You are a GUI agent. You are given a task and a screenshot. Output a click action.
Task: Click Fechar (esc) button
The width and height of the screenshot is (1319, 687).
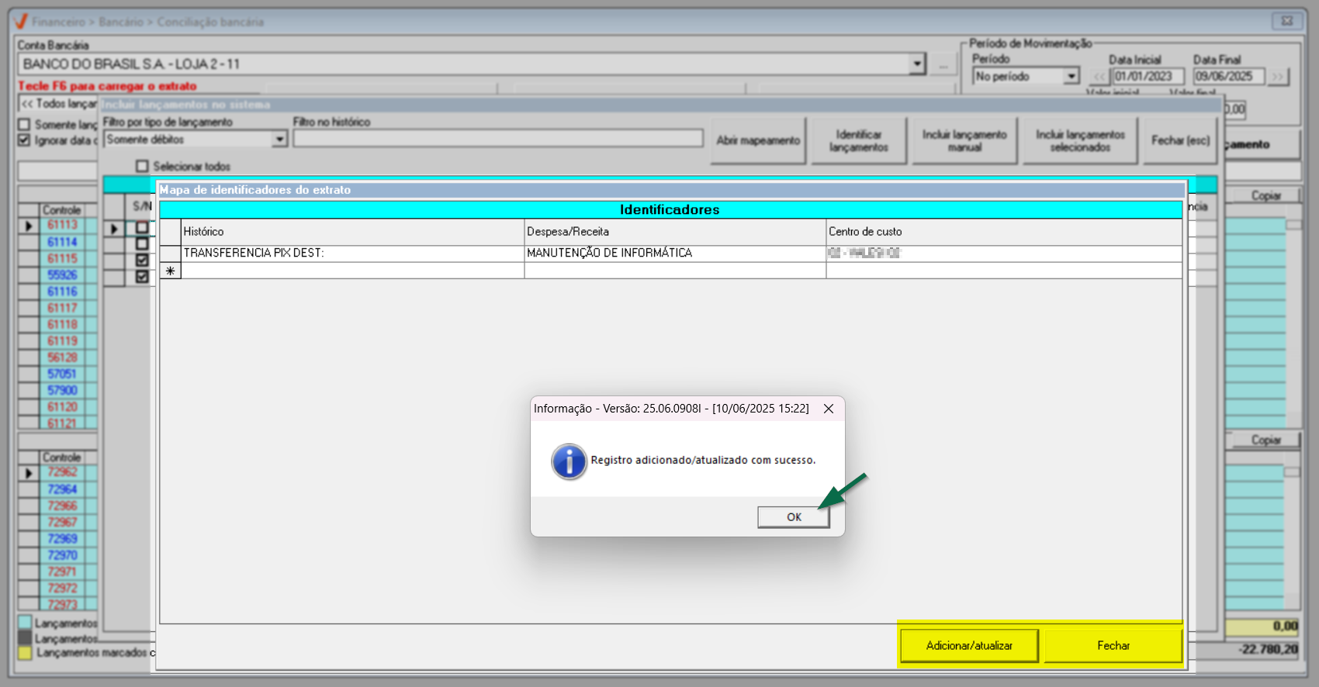(x=1180, y=140)
